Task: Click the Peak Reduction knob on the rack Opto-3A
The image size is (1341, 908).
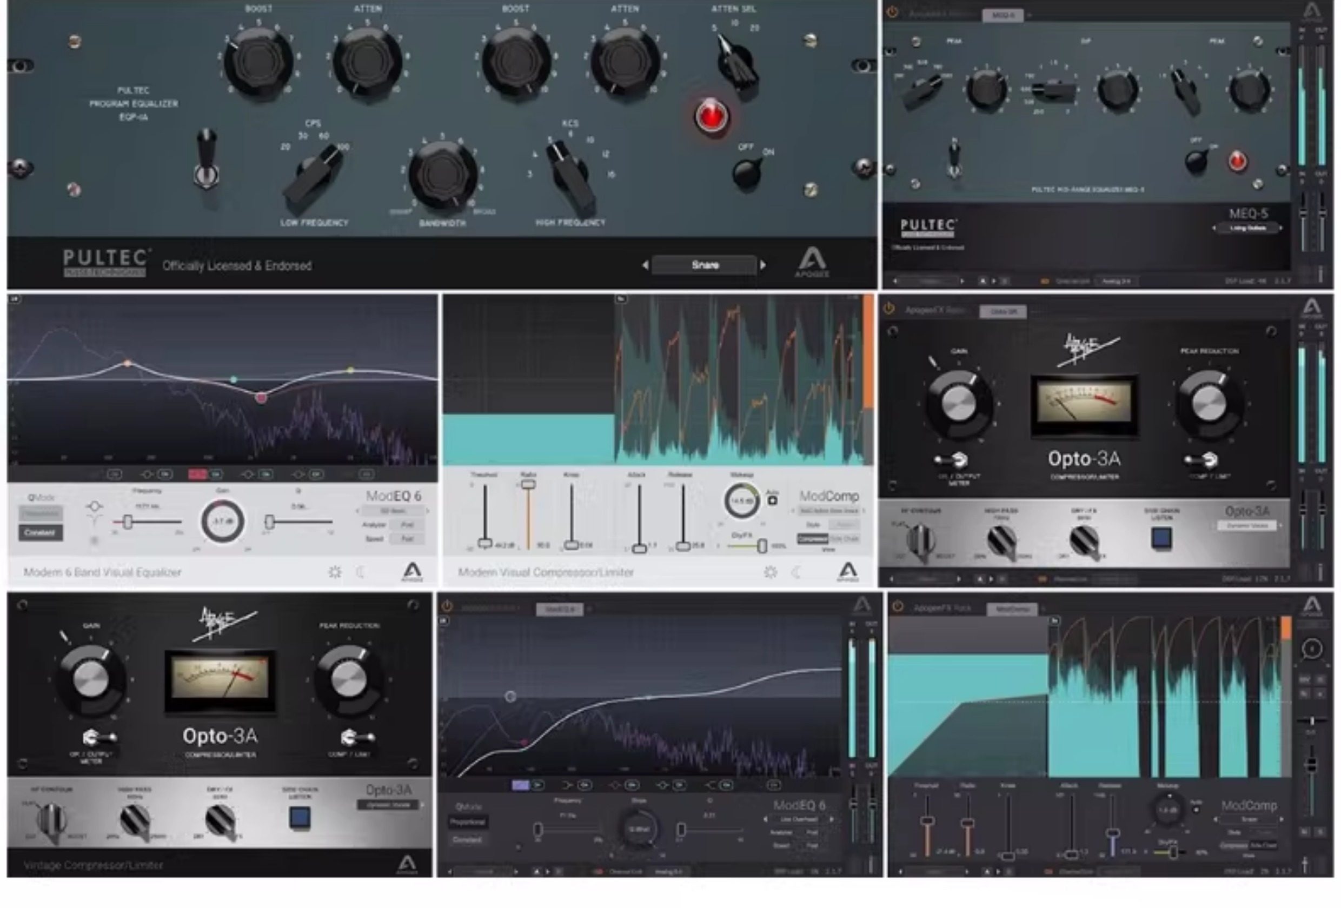Action: tap(1209, 402)
